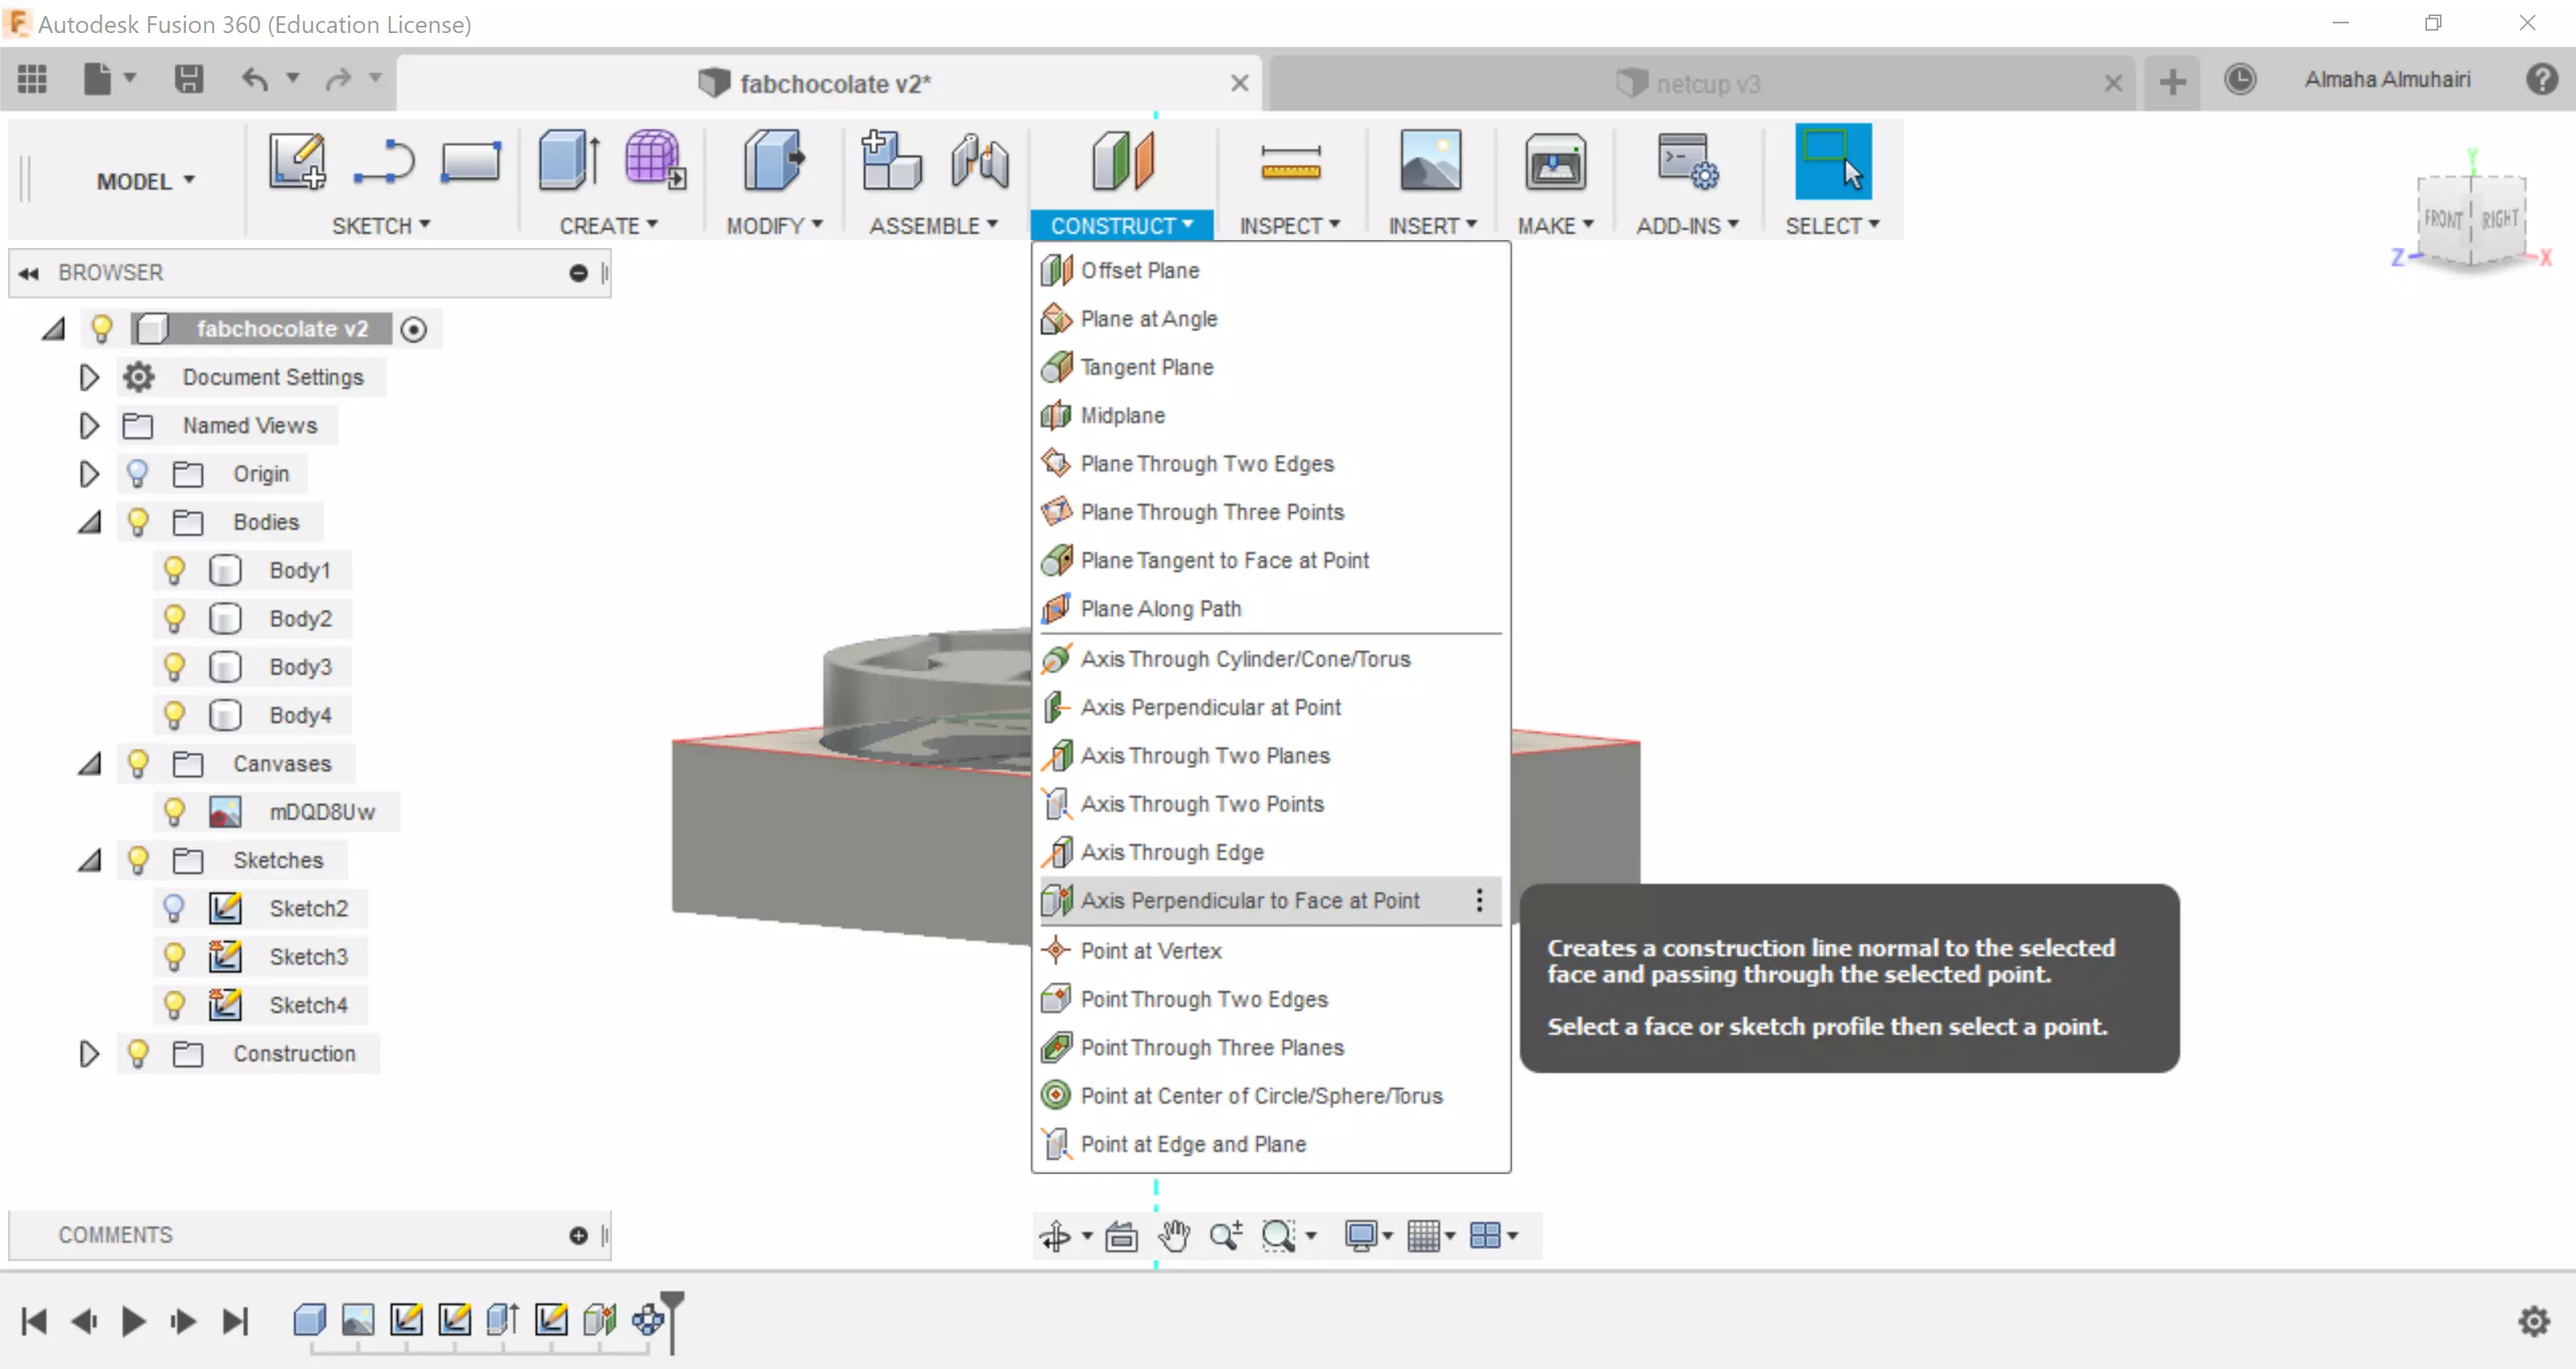
Task: Hide Body1 using its lightbulb
Action: [174, 570]
